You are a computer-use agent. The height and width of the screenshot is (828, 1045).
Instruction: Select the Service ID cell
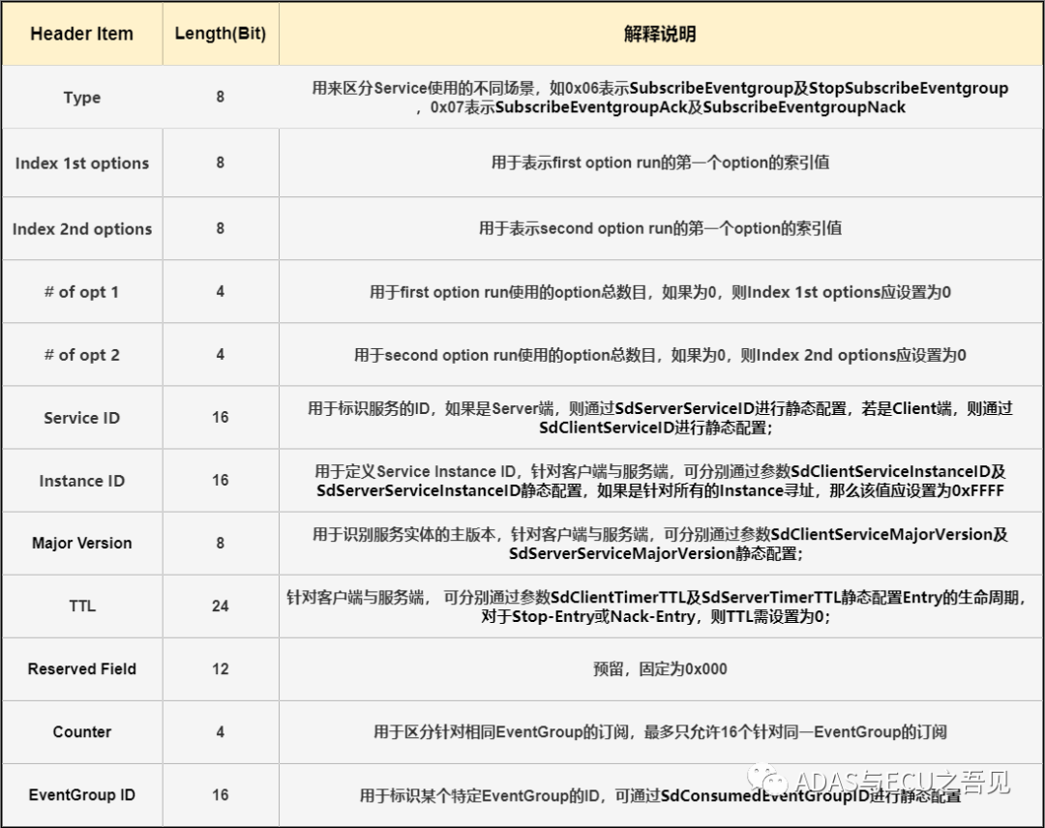coord(81,418)
